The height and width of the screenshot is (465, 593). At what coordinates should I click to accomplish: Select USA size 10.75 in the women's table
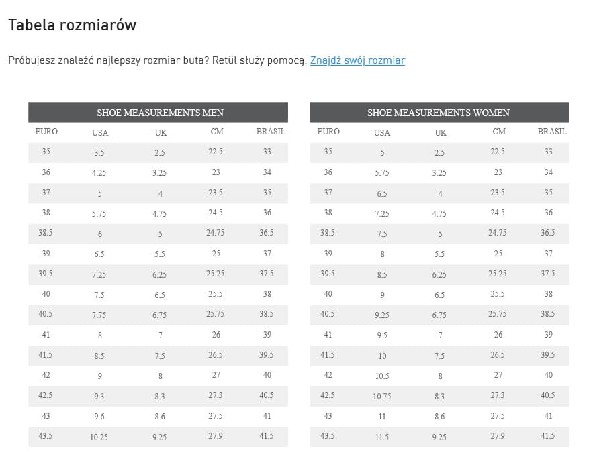click(x=381, y=397)
